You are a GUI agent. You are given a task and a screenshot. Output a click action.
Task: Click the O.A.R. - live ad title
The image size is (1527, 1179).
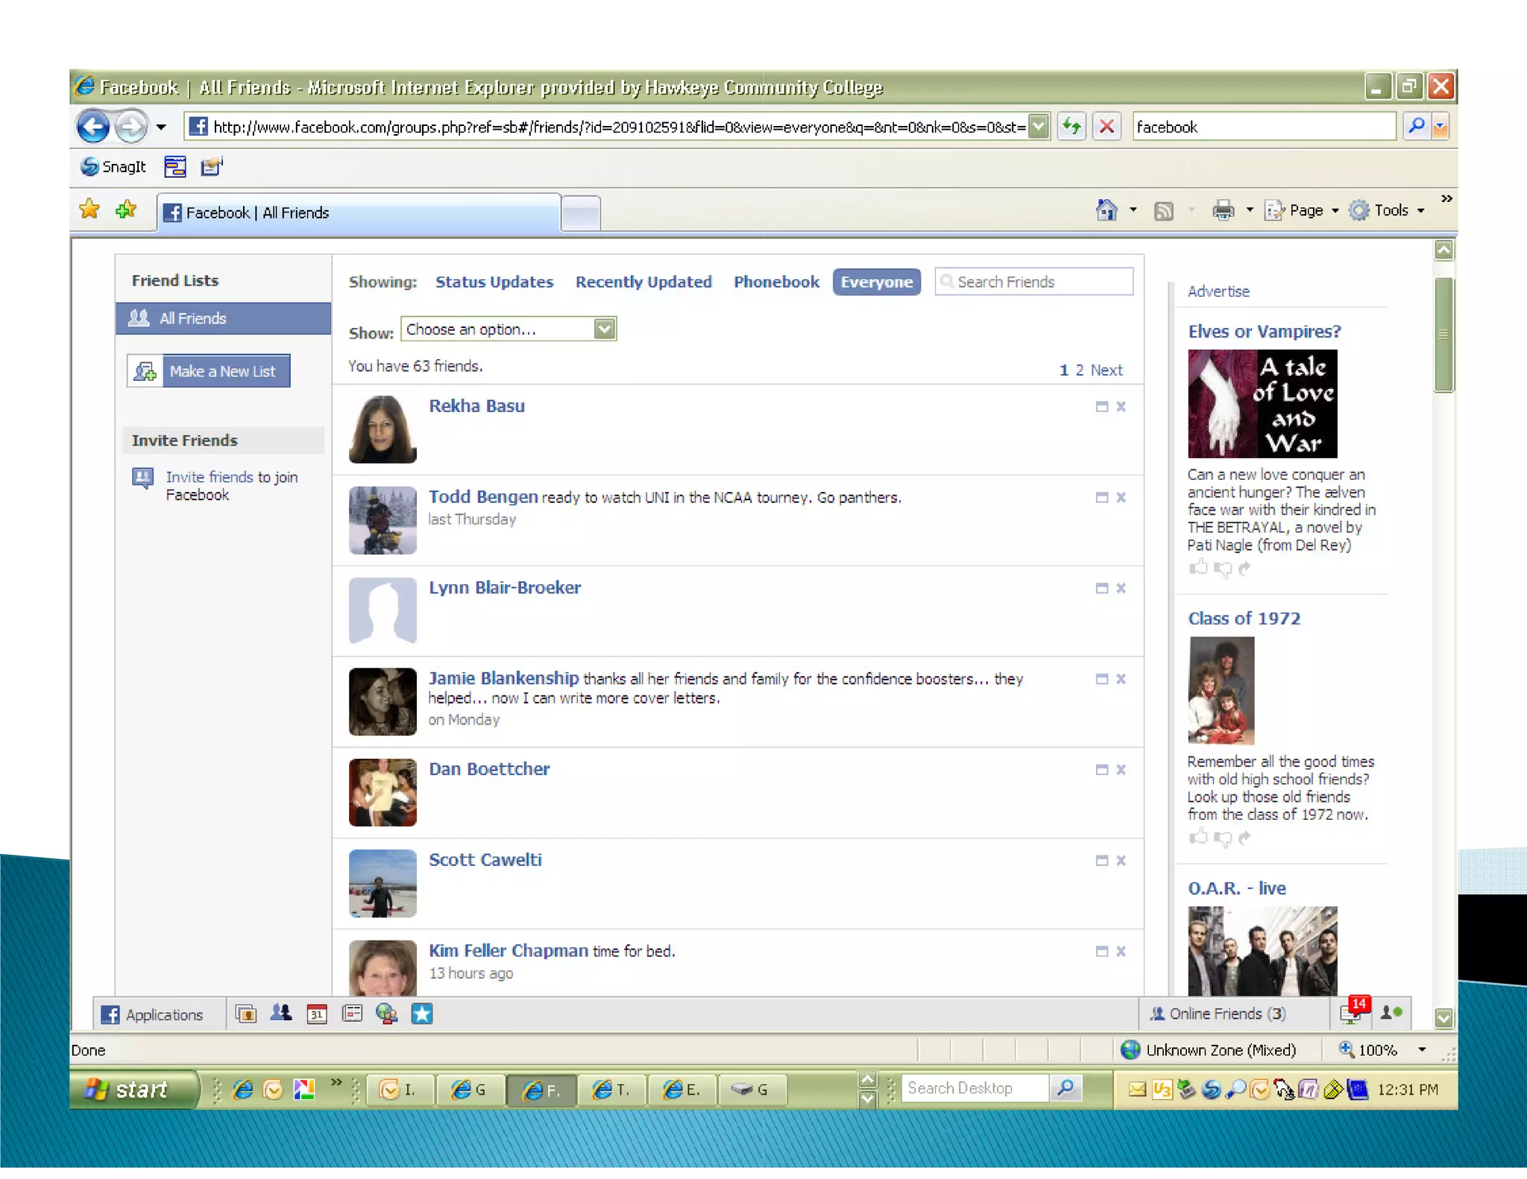[x=1237, y=888]
